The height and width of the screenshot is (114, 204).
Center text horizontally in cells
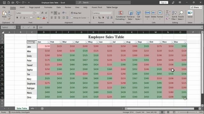tap(55, 18)
